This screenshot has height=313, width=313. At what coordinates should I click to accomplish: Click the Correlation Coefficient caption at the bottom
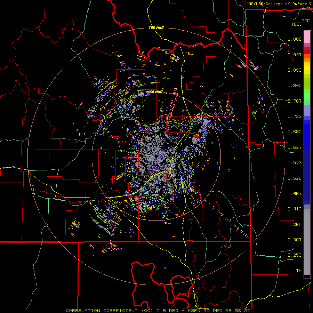tap(158, 311)
